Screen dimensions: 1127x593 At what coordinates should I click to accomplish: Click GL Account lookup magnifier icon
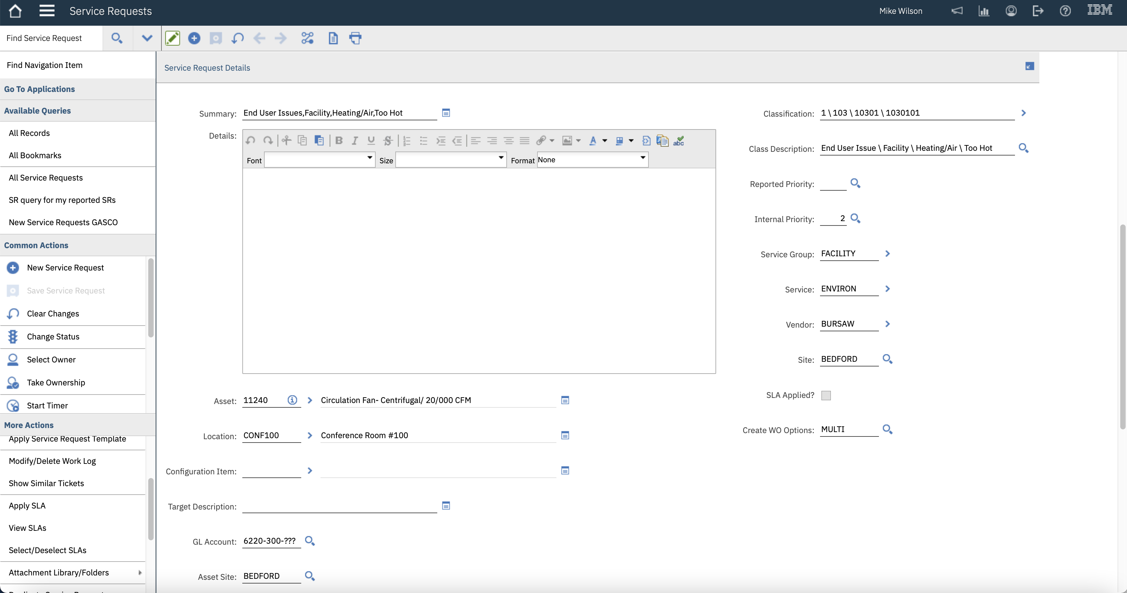click(310, 541)
